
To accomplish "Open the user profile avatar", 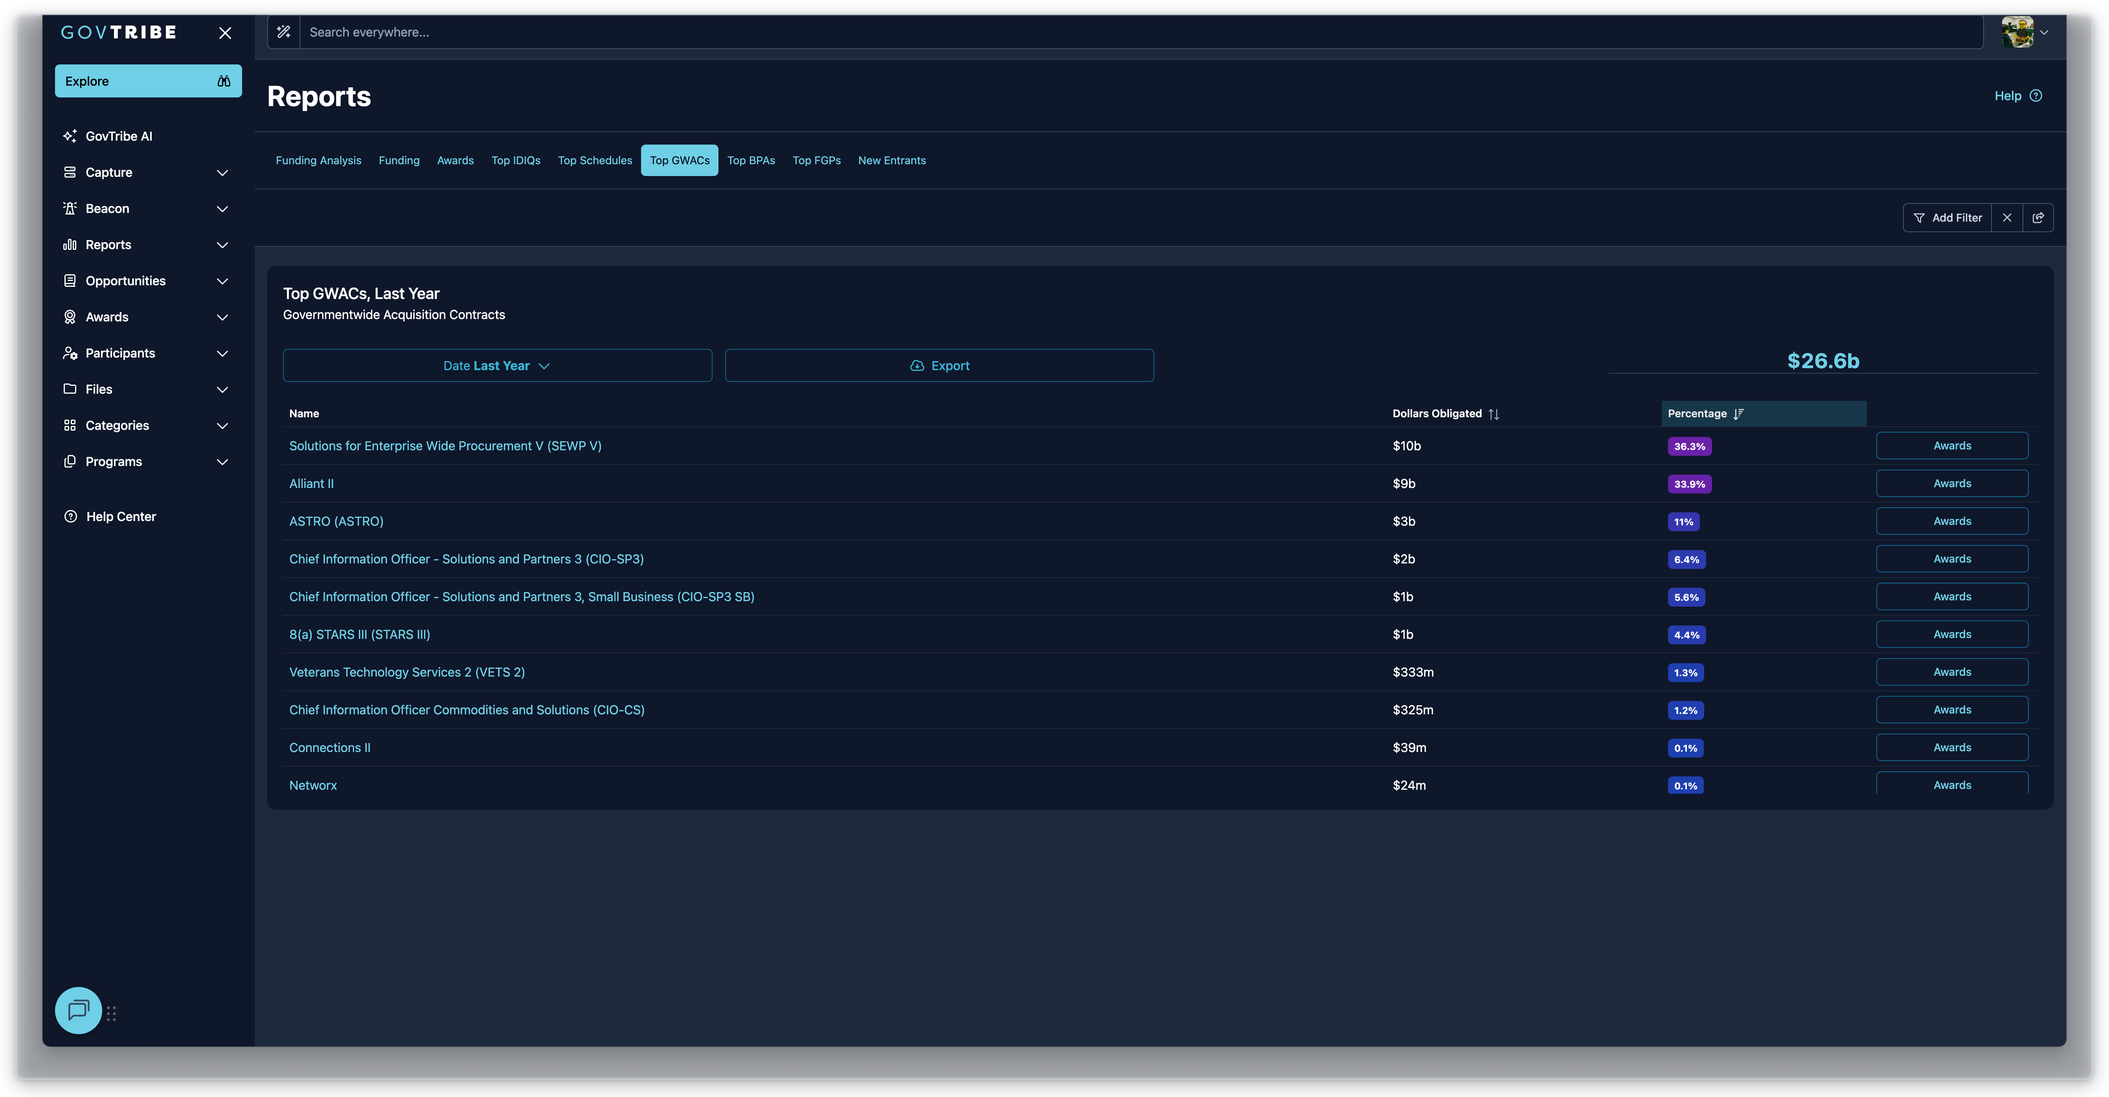I will point(2017,32).
